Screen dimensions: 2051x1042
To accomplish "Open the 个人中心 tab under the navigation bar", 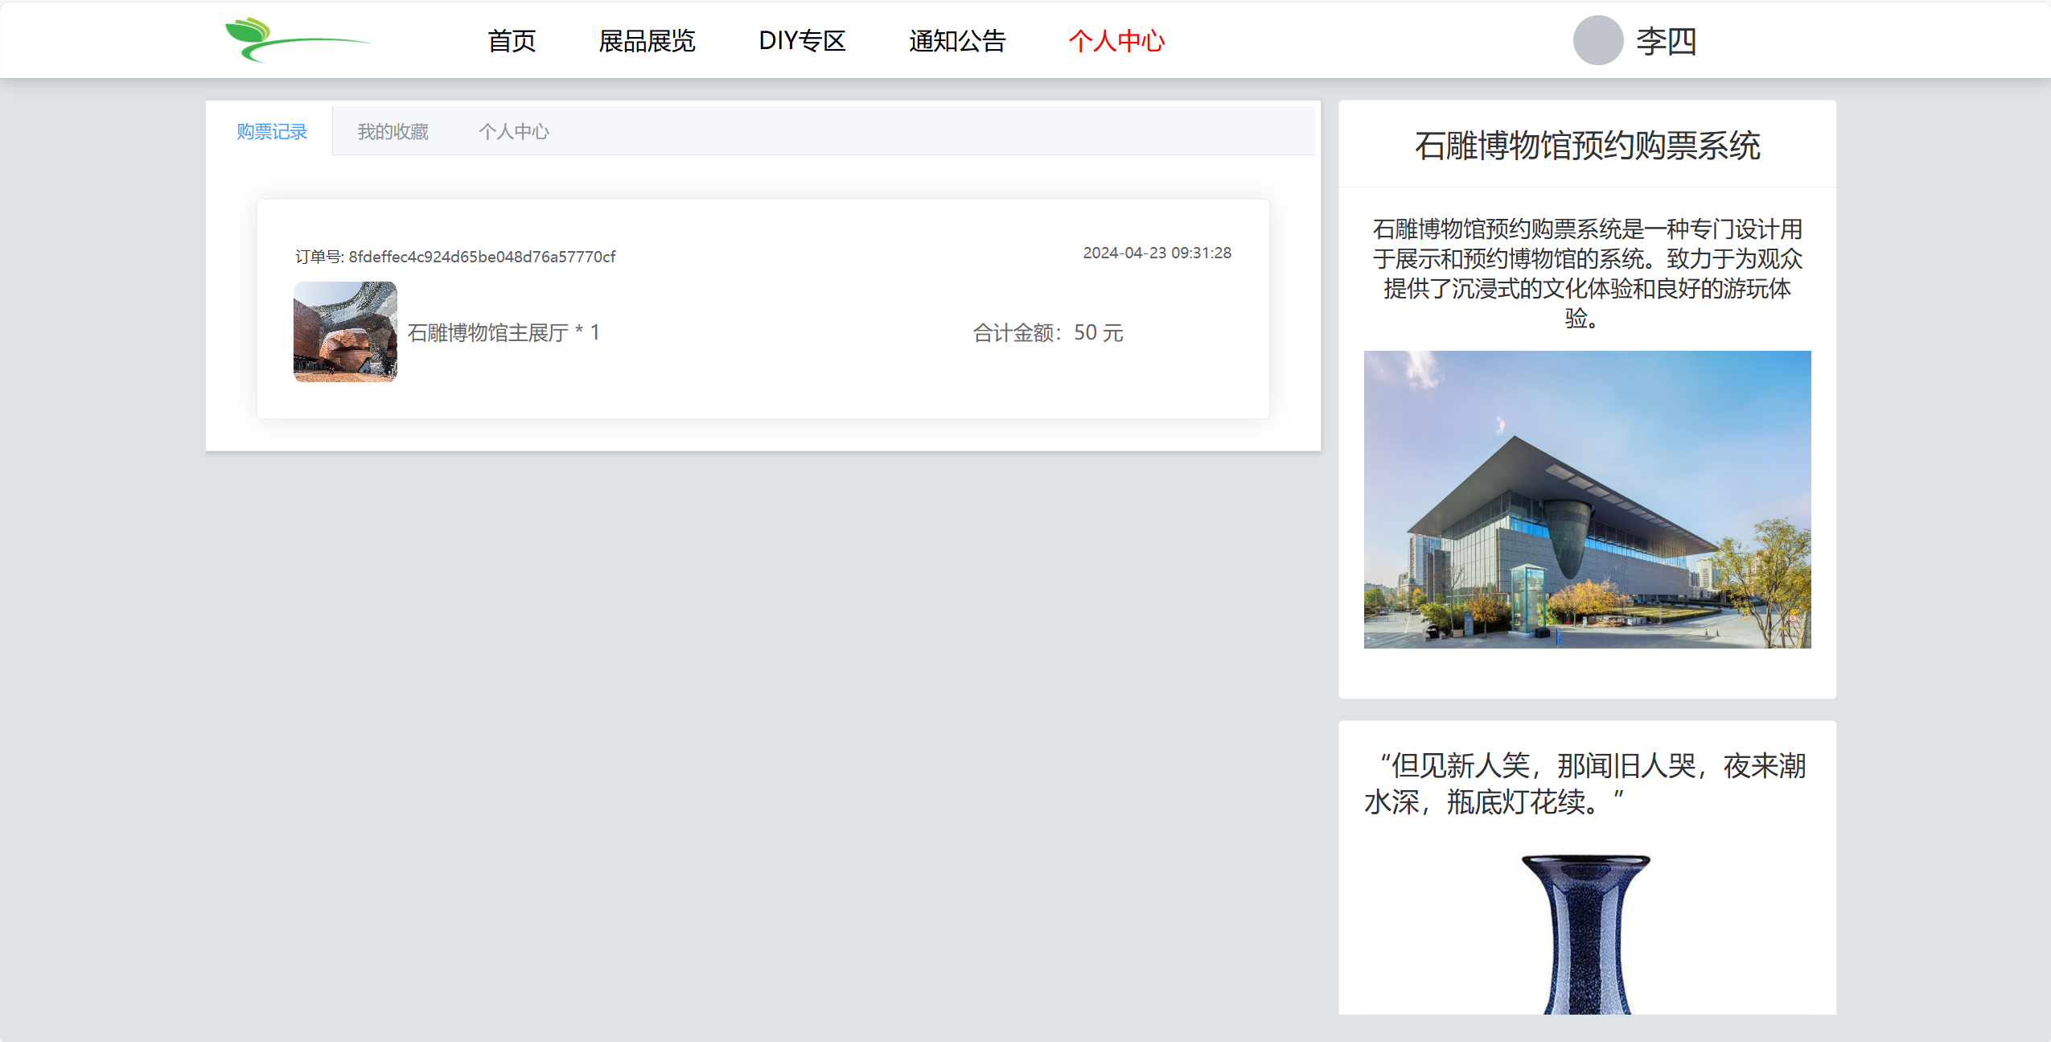I will tap(513, 131).
